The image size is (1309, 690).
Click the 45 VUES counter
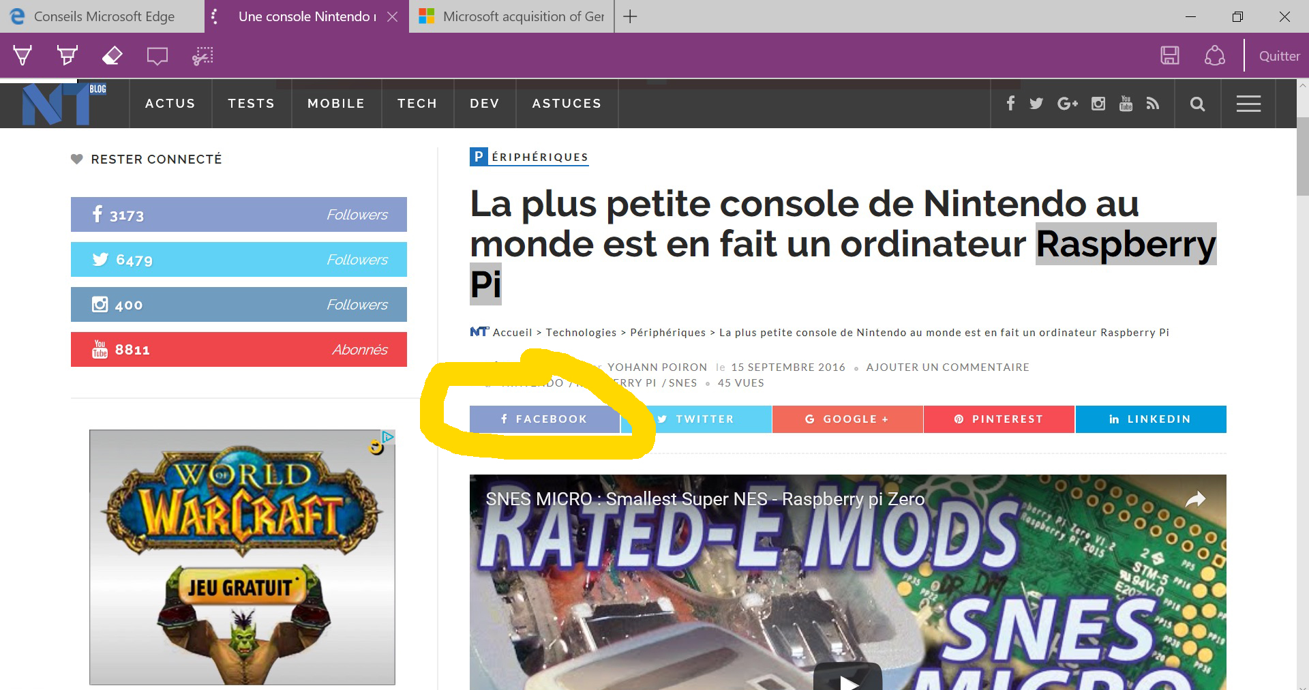740,383
